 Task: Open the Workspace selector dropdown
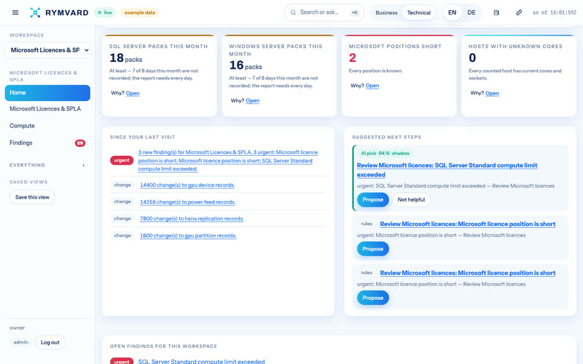click(x=47, y=50)
